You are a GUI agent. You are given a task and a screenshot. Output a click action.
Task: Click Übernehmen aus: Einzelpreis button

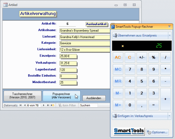[x=140, y=36]
